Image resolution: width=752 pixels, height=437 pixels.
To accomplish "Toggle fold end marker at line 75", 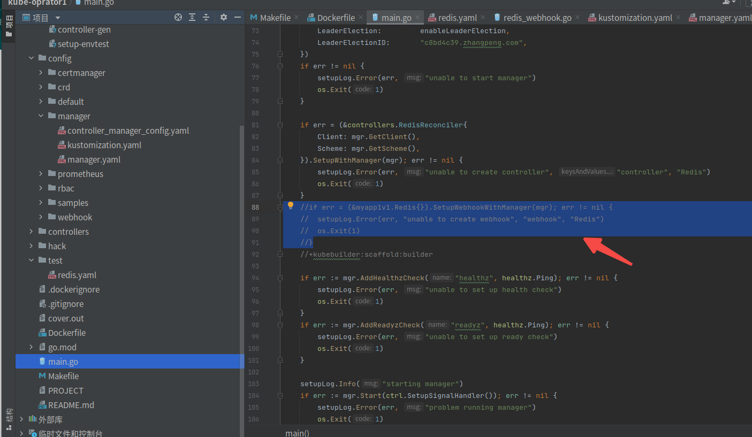I will 280,55.
